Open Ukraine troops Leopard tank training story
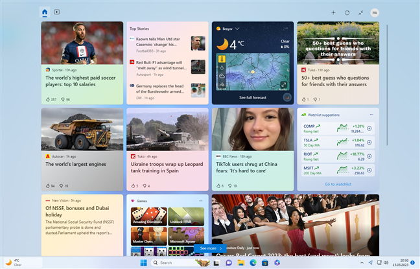 [x=167, y=167]
